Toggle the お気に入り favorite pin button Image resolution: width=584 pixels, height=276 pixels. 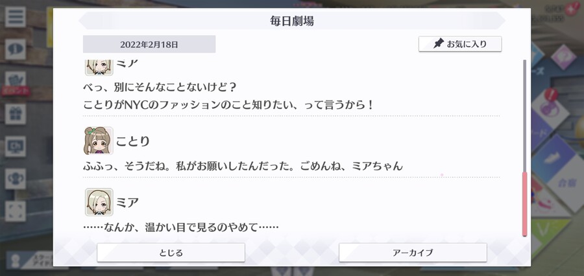point(460,44)
